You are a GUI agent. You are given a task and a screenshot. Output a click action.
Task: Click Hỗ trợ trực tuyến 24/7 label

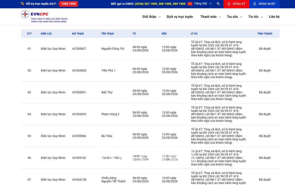point(41,4)
